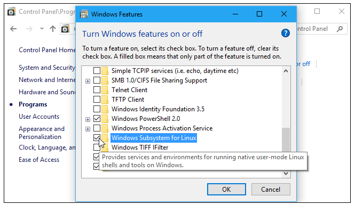
Task: Uncheck Windows Subsystem for Linux checkbox
Action: click(x=97, y=138)
